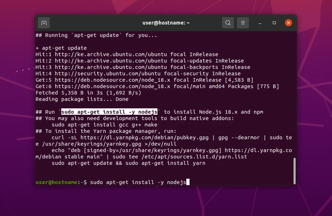Click the 'apt-get install yarn' command line

tap(128, 163)
